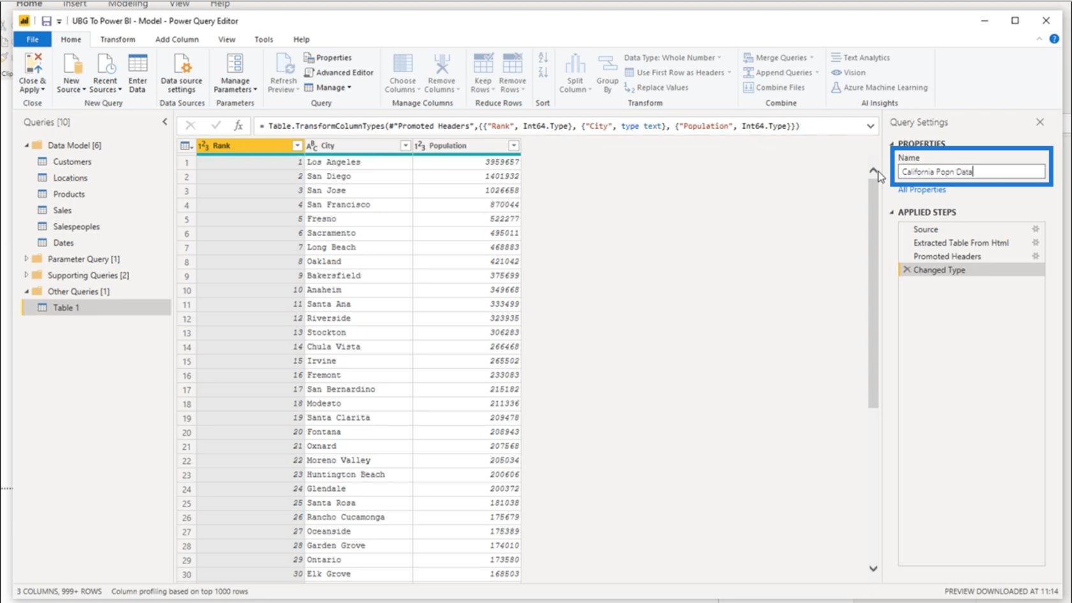Click Merge Queries button
This screenshot has height=603, width=1072.
tap(778, 57)
